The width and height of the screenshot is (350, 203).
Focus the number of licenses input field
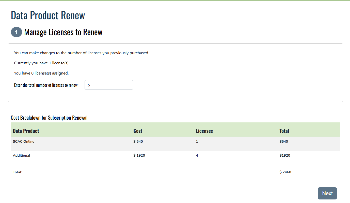coord(109,85)
